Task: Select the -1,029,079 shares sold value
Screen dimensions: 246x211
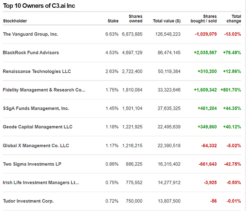Action: point(206,34)
